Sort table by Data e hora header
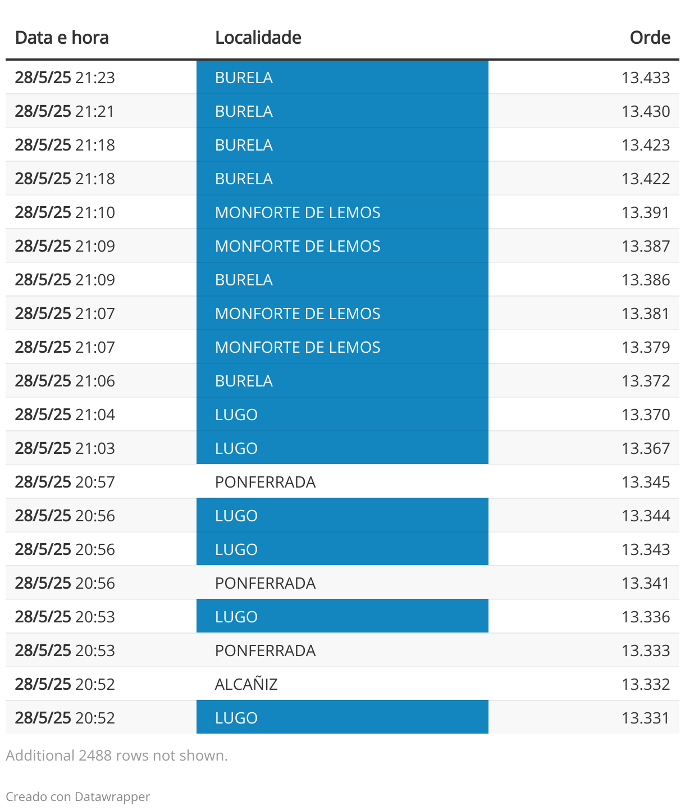This screenshot has width=685, height=810. [62, 38]
